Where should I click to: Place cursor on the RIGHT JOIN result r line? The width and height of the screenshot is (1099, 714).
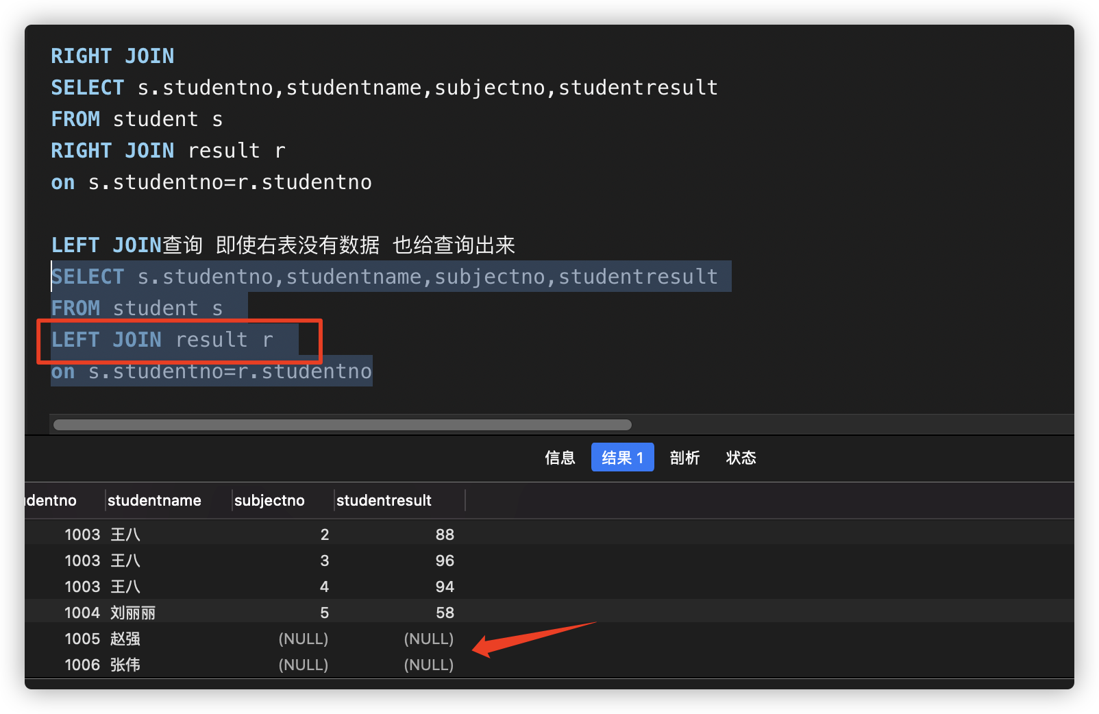[167, 150]
